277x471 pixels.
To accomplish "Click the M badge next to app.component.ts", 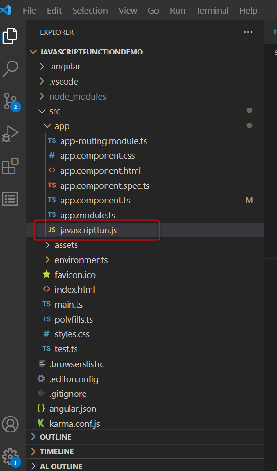I will [249, 200].
